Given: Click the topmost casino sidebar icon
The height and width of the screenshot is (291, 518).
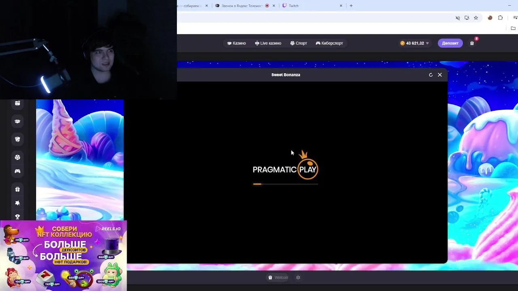Looking at the screenshot, I should tap(17, 103).
